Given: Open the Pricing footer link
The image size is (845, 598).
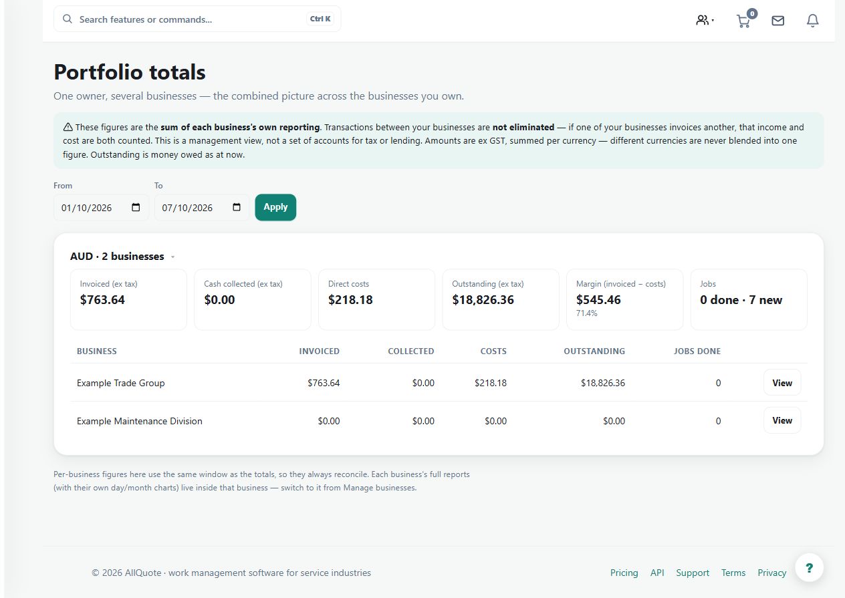Looking at the screenshot, I should coord(624,573).
